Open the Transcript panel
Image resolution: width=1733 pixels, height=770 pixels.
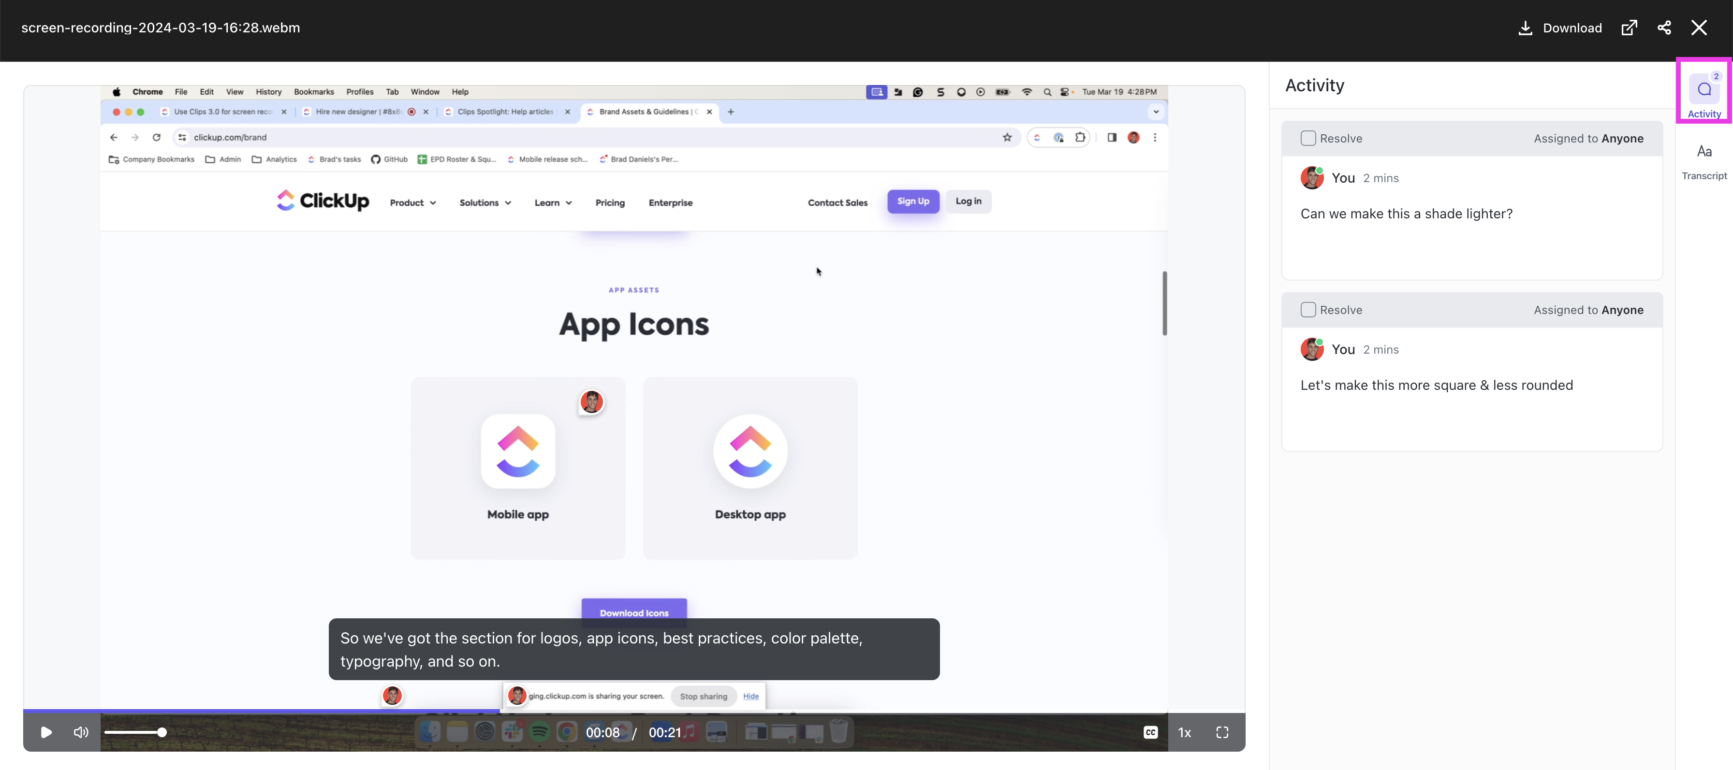(1704, 161)
